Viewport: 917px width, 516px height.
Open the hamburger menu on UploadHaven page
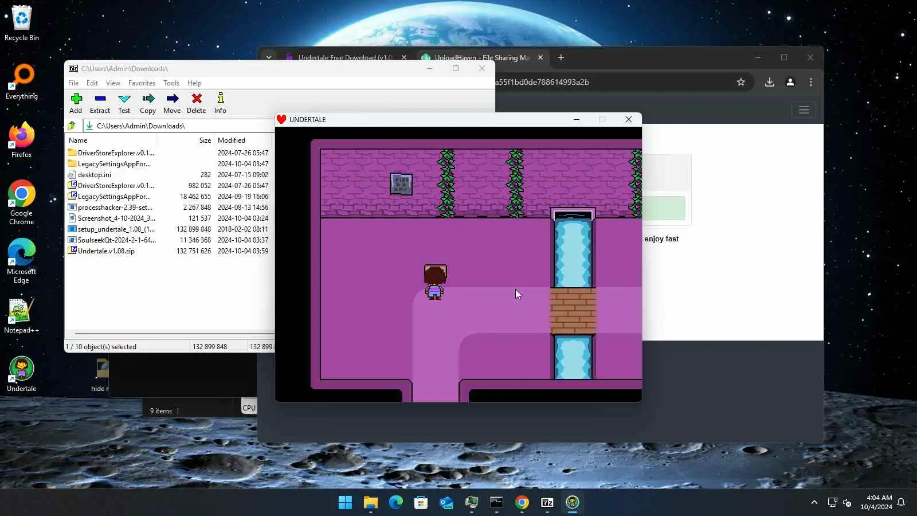[x=804, y=110]
